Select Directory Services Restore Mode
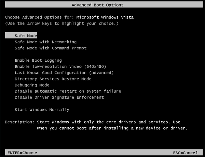Viewport: 205px width, 157px height. click(53, 79)
